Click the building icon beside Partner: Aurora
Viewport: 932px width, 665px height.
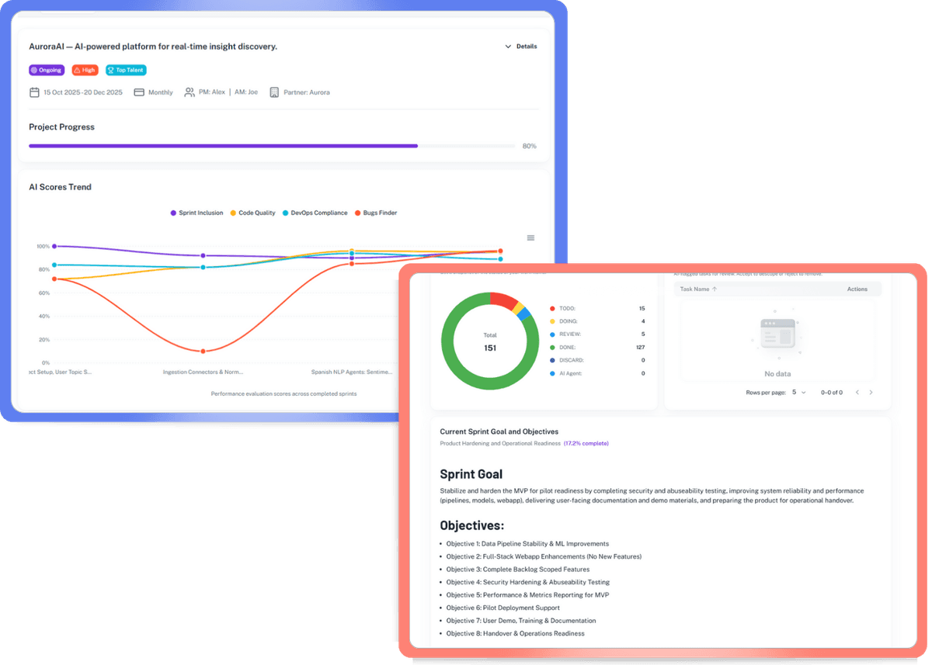(274, 92)
